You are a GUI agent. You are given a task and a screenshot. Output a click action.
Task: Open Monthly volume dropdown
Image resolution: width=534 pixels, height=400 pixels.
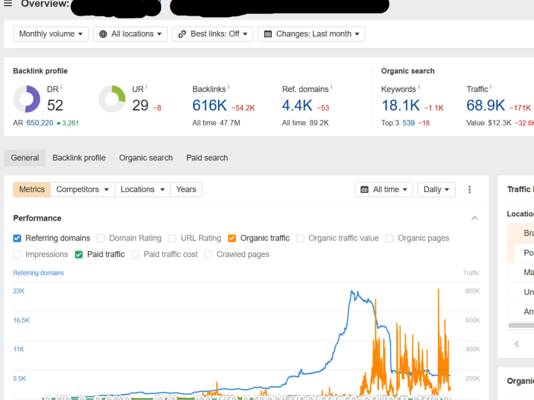51,34
